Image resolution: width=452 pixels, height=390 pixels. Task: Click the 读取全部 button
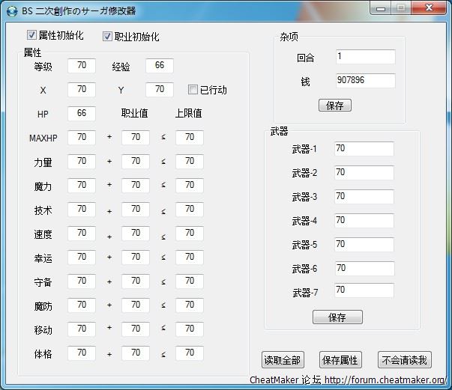point(282,360)
